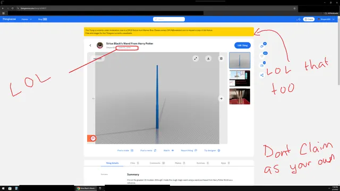Click the Create button
Viewport: 340px width, 191px height.
(309, 19)
